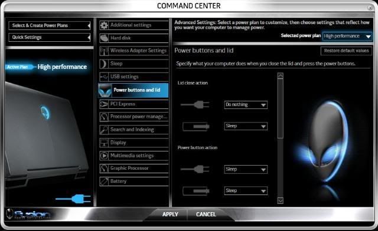378x231 pixels.
Task: Click the Restore default values button
Action: click(346, 51)
